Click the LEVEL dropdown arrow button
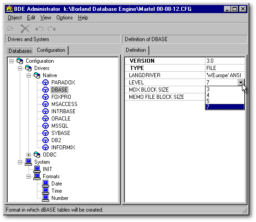The width and height of the screenshot is (256, 222). click(241, 83)
